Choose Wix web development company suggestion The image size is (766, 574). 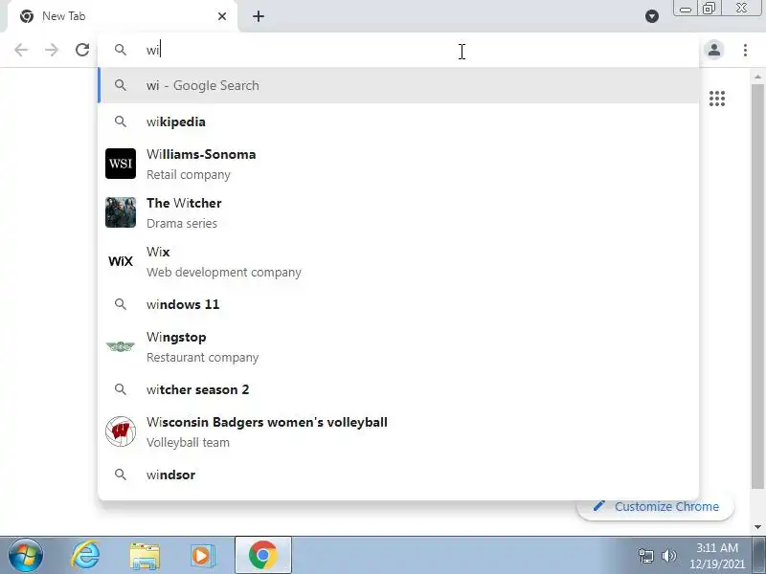(x=398, y=261)
